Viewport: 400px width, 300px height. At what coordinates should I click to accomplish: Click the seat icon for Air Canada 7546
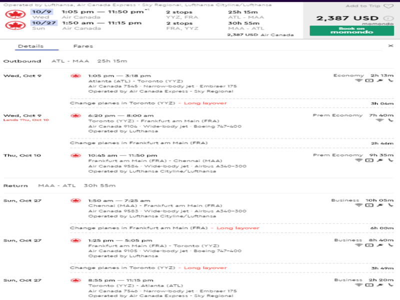tap(390, 285)
